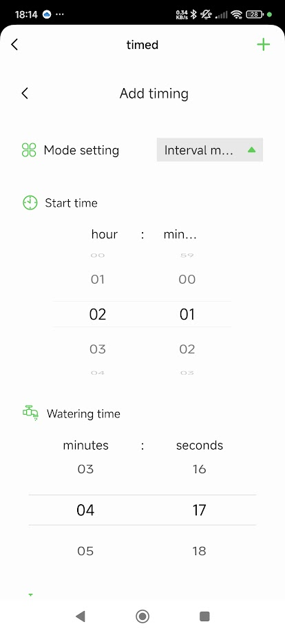The image size is (285, 633).
Task: Select 16 seconds in watering time
Action: (x=200, y=469)
